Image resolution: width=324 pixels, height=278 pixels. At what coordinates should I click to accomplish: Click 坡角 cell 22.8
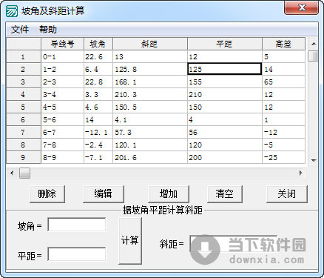[x=98, y=82]
